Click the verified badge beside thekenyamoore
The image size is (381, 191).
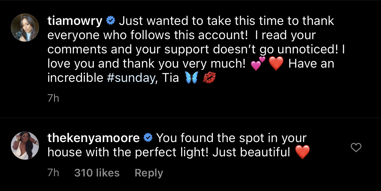pyautogui.click(x=148, y=138)
